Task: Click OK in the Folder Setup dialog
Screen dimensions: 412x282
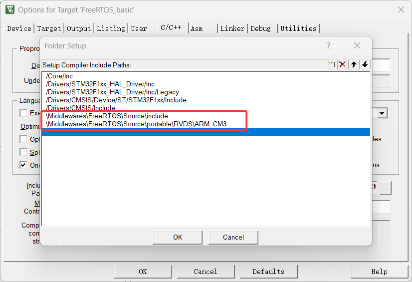Action: point(178,237)
